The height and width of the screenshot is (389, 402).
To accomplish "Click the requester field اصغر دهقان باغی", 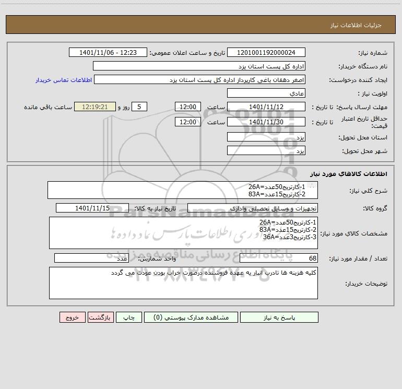I will click(199, 79).
